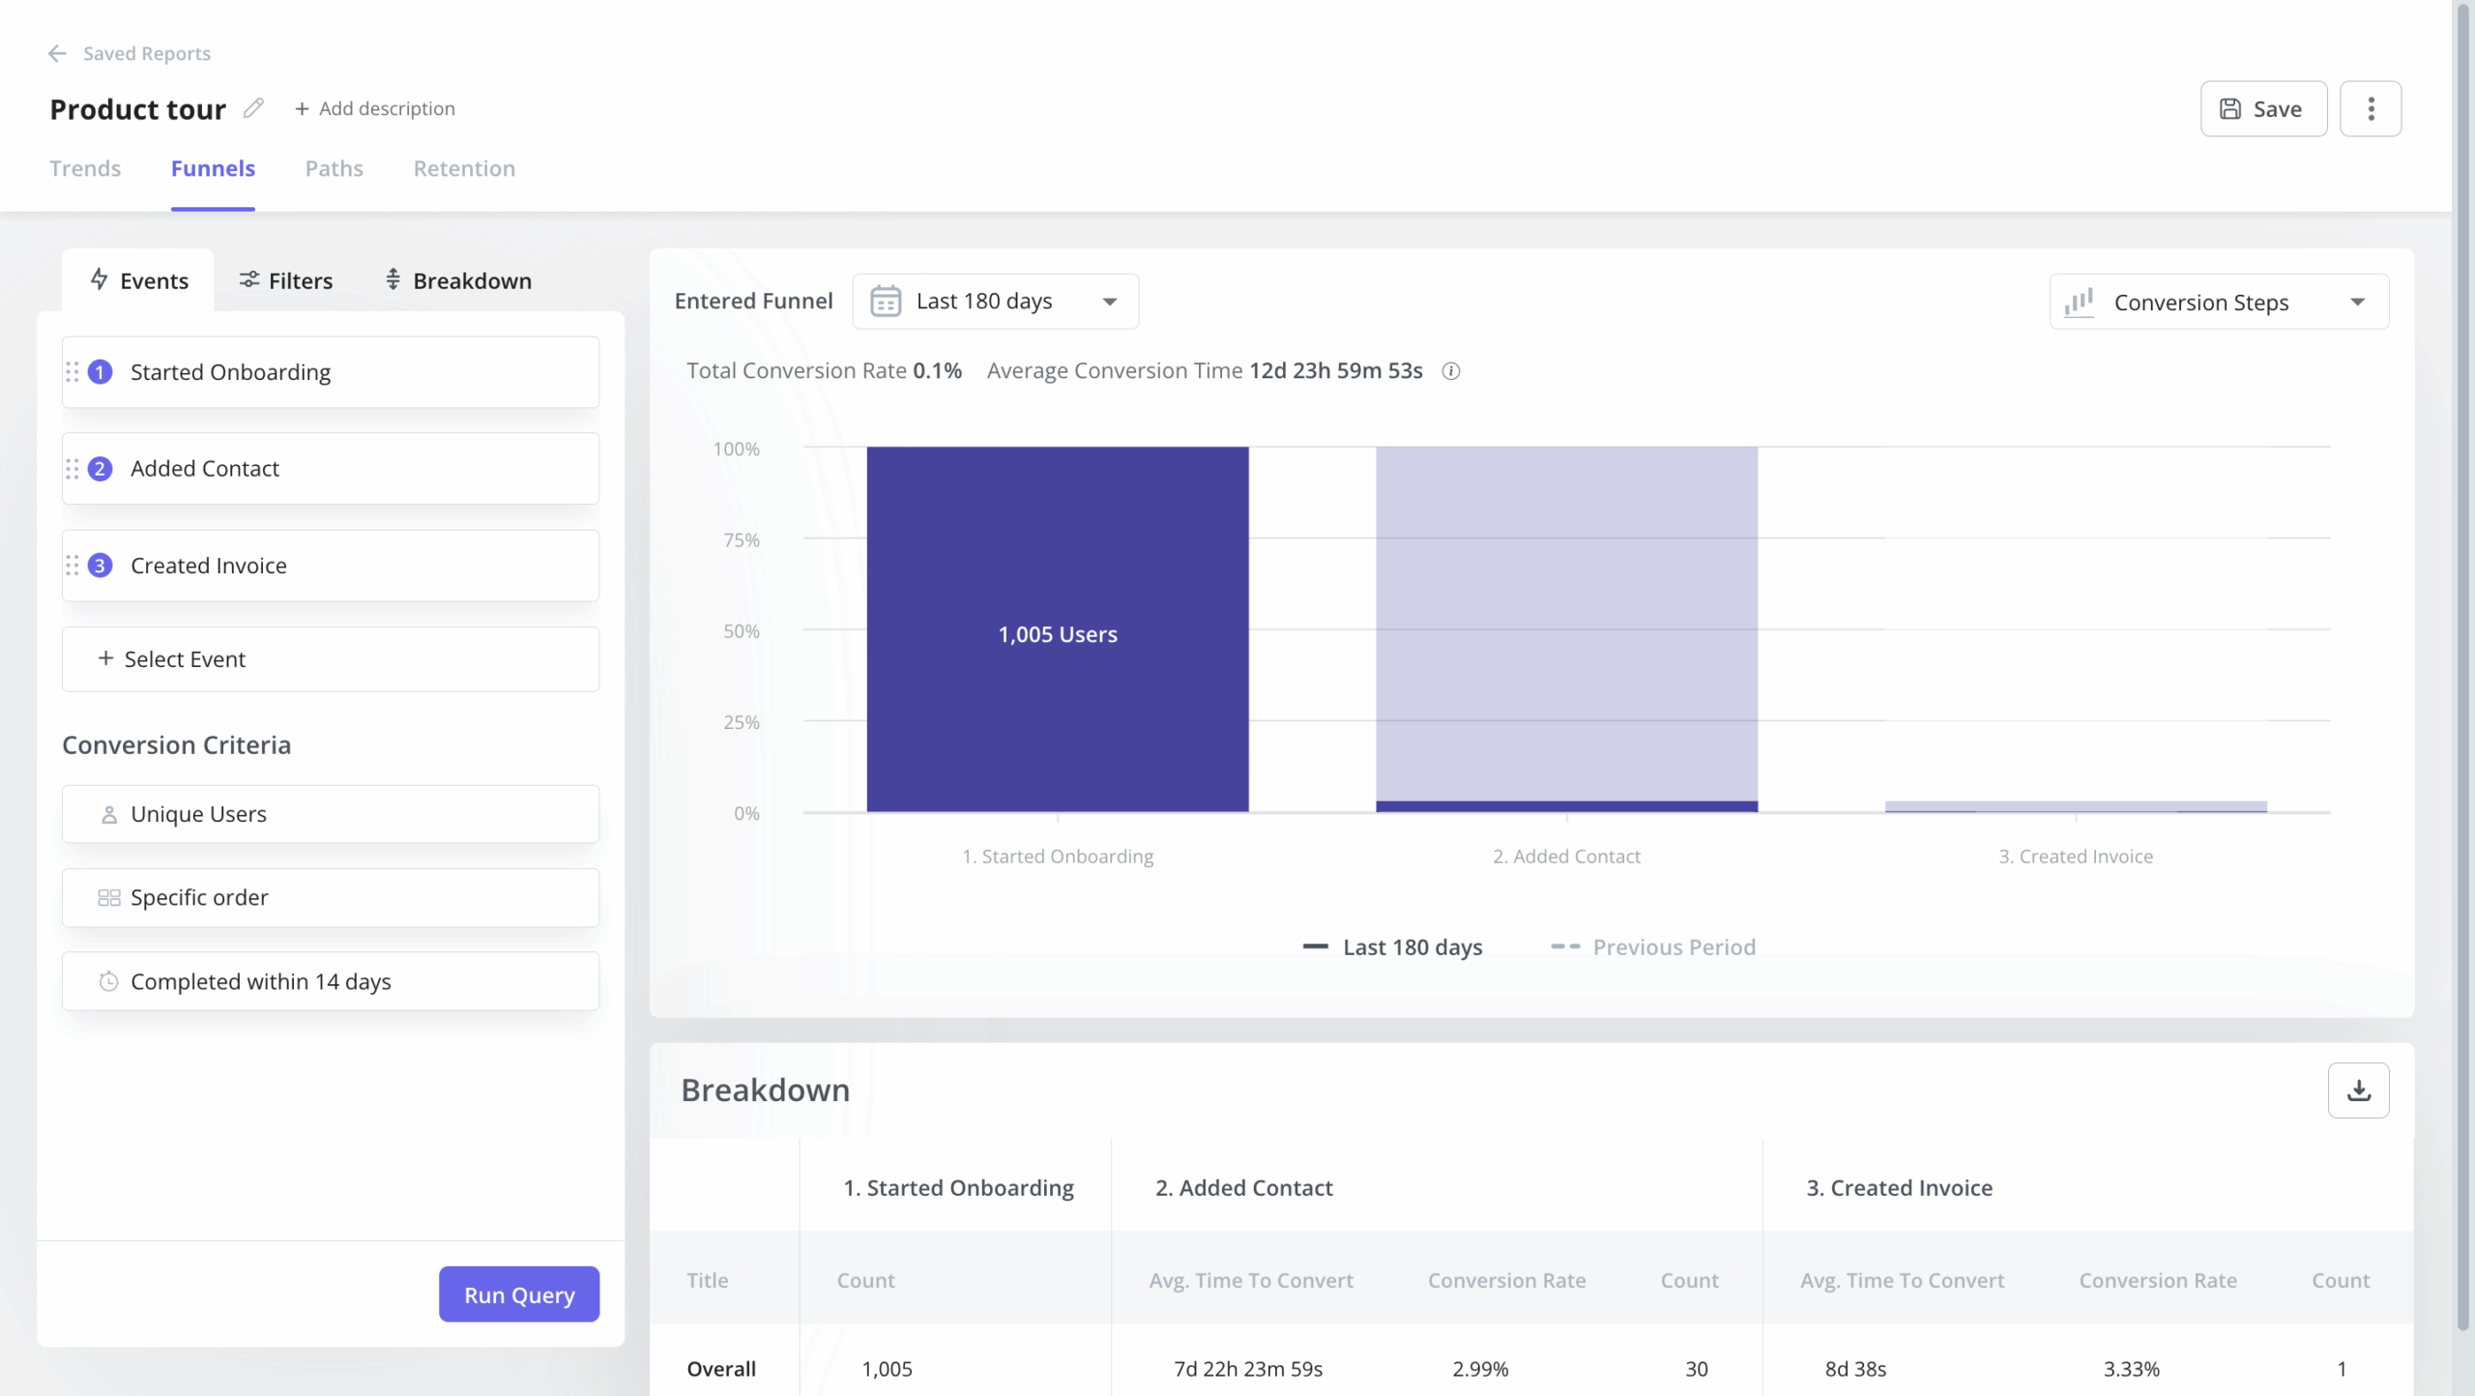Click the filter icon on the Filters tab
The height and width of the screenshot is (1396, 2475).
point(248,280)
